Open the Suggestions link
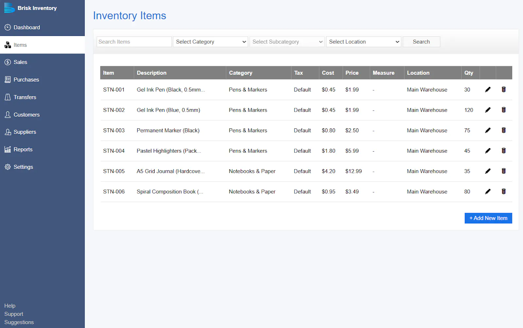The height and width of the screenshot is (328, 523). pos(19,322)
